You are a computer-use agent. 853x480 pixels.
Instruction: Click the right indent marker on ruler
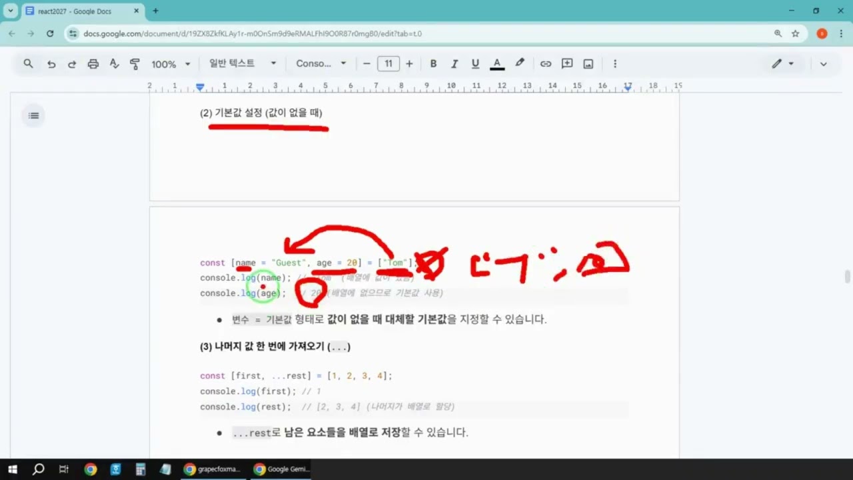pyautogui.click(x=628, y=87)
